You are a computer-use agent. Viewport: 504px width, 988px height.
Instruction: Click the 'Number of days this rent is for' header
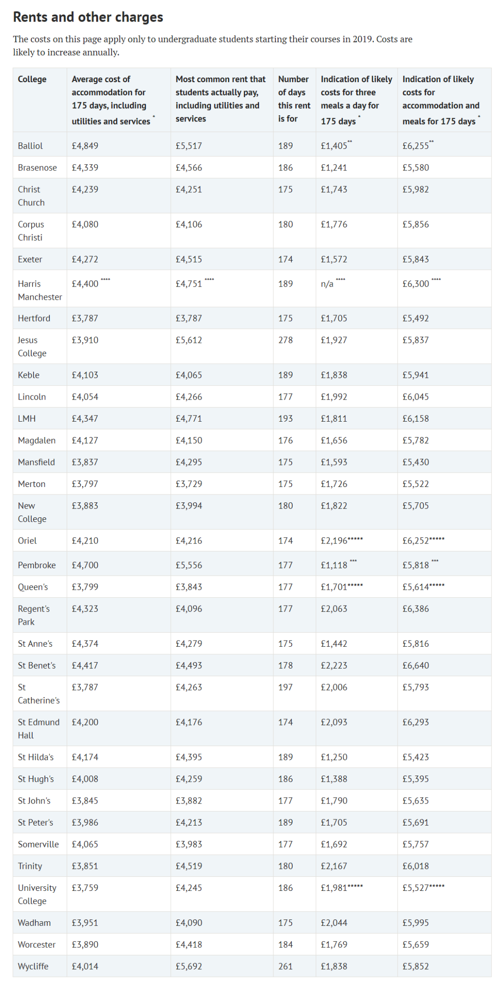tap(294, 99)
